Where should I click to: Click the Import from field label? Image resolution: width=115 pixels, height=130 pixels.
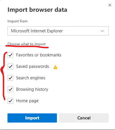click(18, 21)
